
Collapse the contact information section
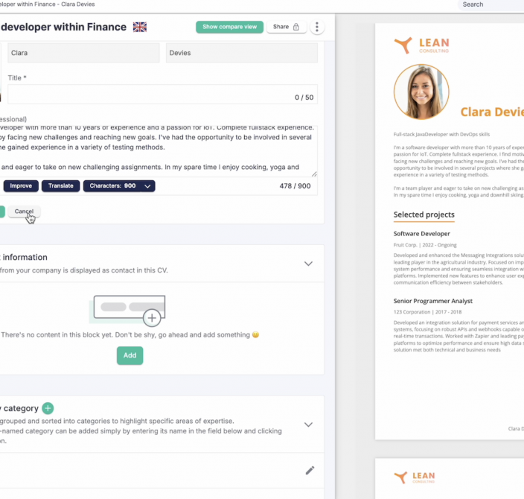click(x=308, y=264)
